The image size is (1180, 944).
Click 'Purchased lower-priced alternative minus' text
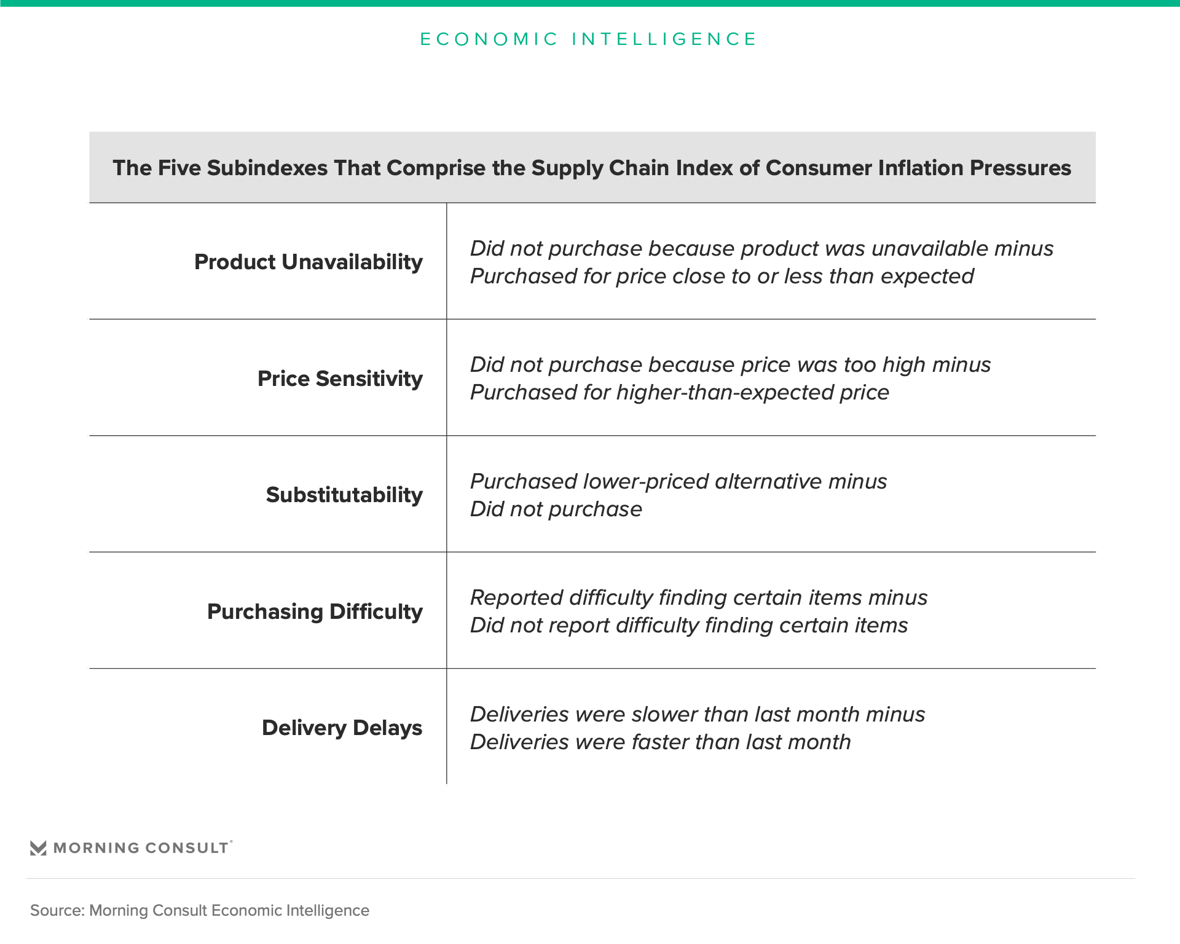pyautogui.click(x=678, y=481)
